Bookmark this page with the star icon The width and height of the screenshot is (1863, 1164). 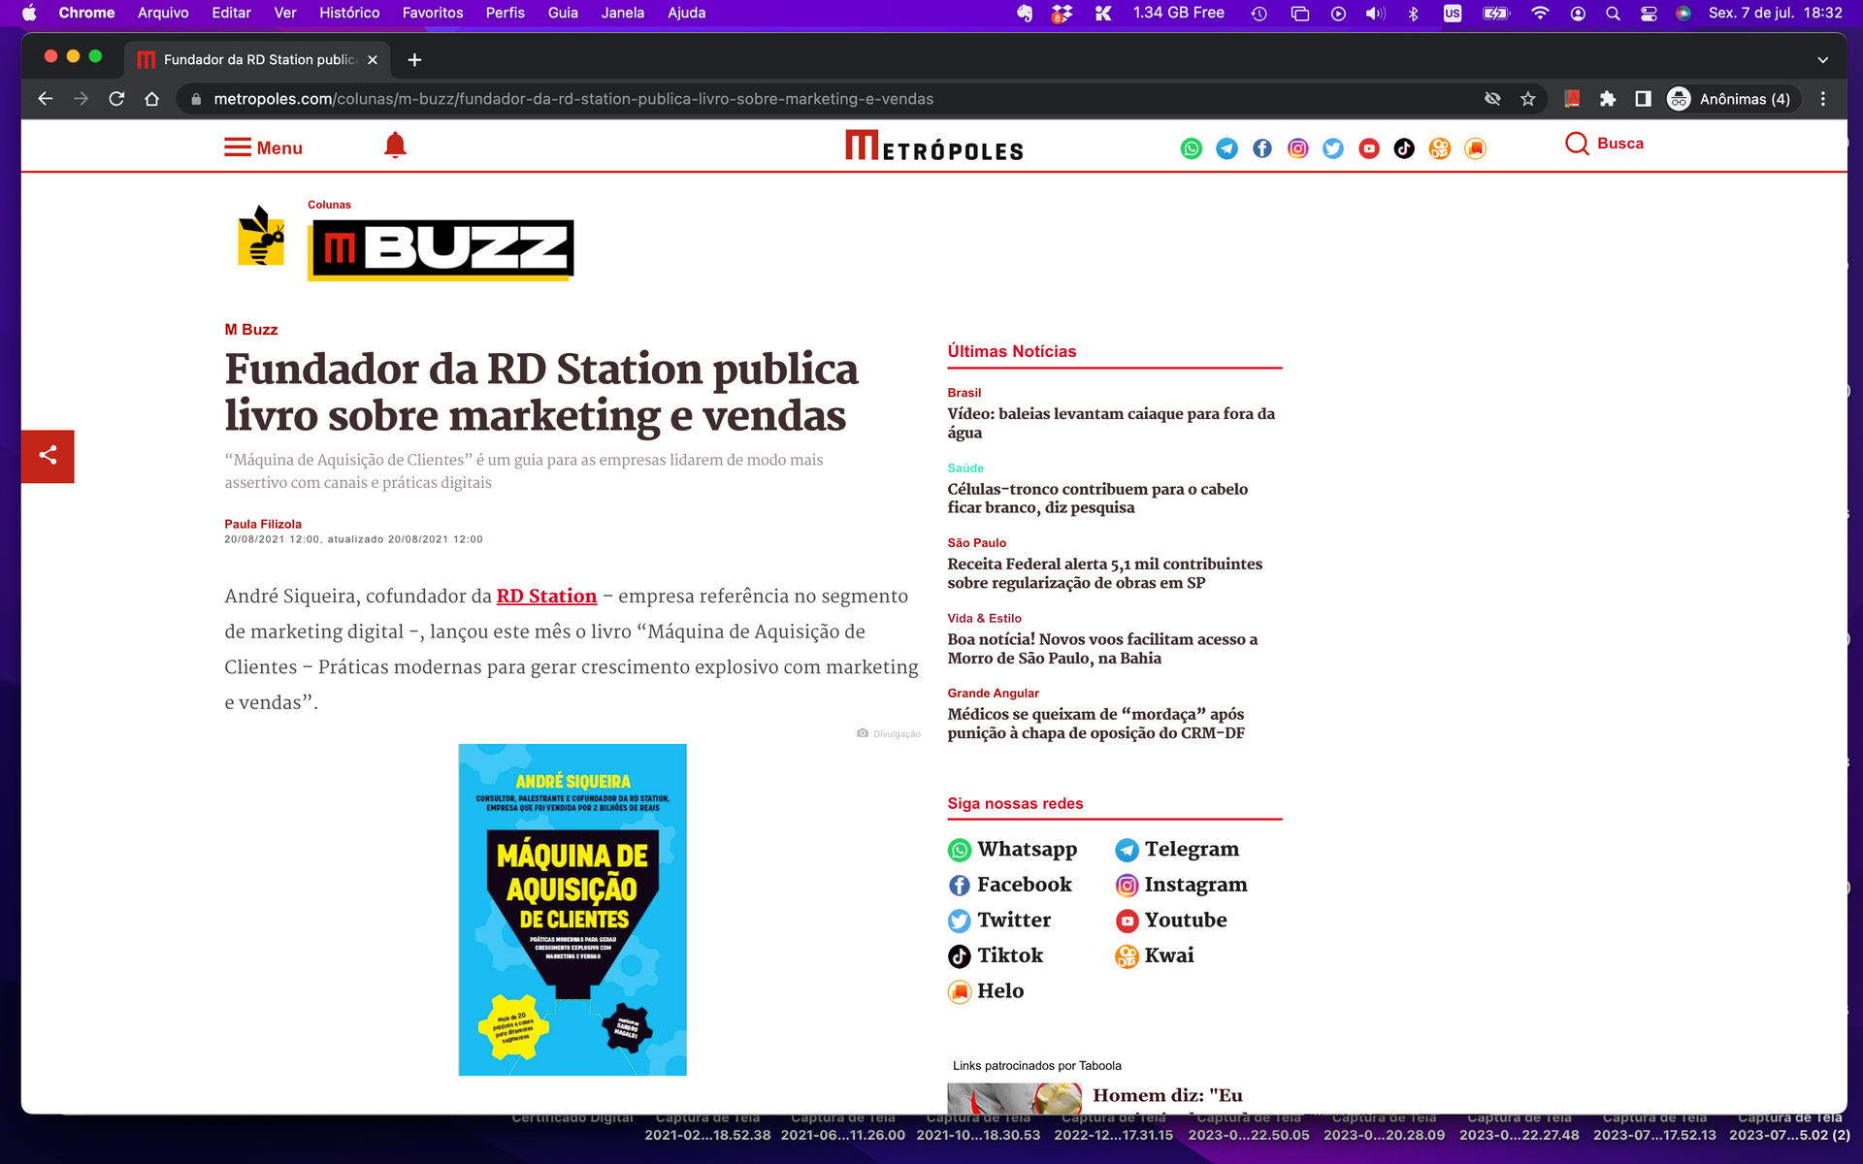click(x=1528, y=99)
